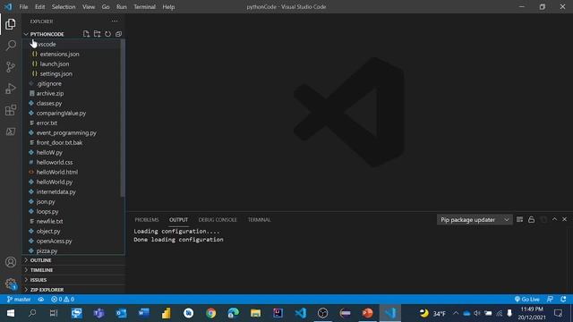
Task: Click the watch eye icon in status bar
Action: pyautogui.click(x=41, y=300)
